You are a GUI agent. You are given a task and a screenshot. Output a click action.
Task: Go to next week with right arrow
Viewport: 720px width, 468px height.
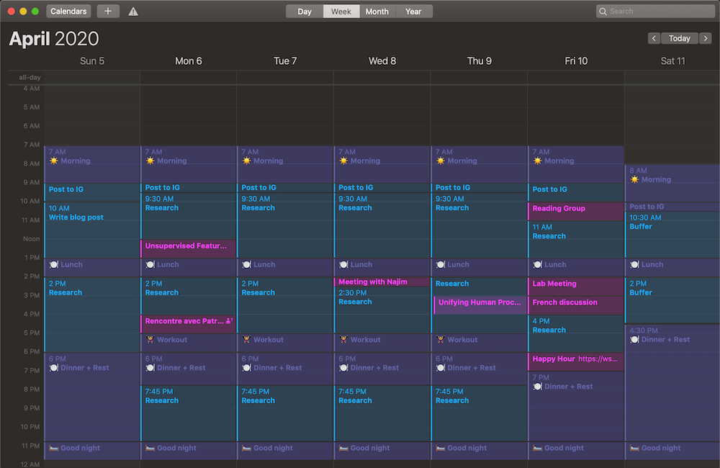706,38
